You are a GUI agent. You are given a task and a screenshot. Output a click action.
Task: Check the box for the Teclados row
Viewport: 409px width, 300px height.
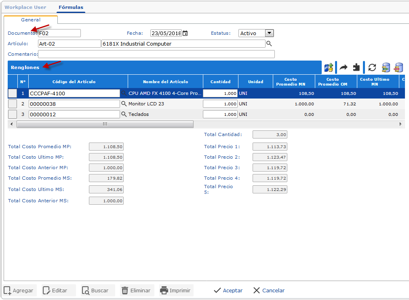(x=13, y=114)
